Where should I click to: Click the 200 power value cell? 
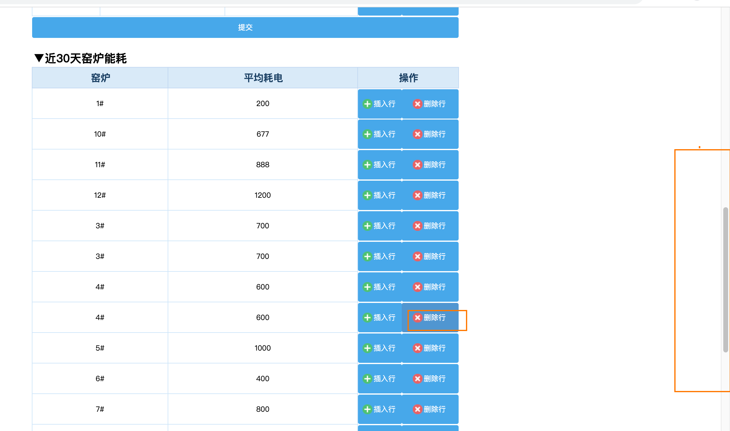263,104
